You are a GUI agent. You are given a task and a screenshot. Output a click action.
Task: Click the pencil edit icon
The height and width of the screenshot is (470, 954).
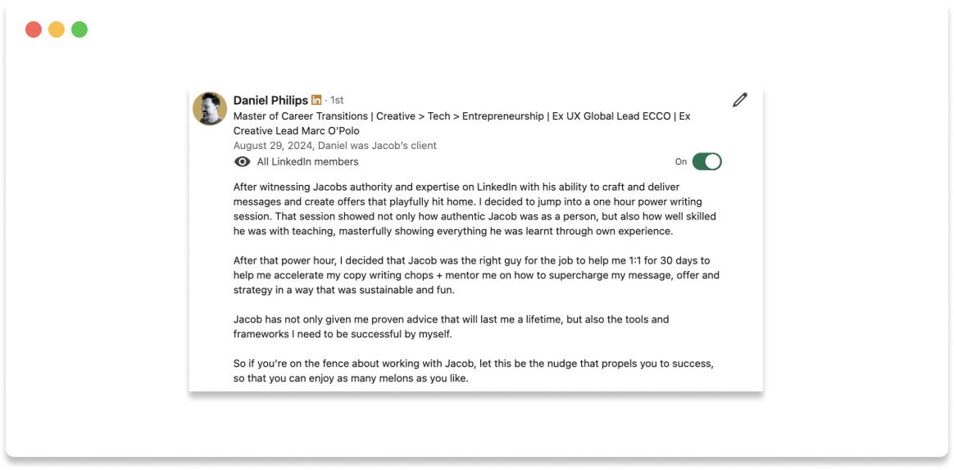[739, 100]
